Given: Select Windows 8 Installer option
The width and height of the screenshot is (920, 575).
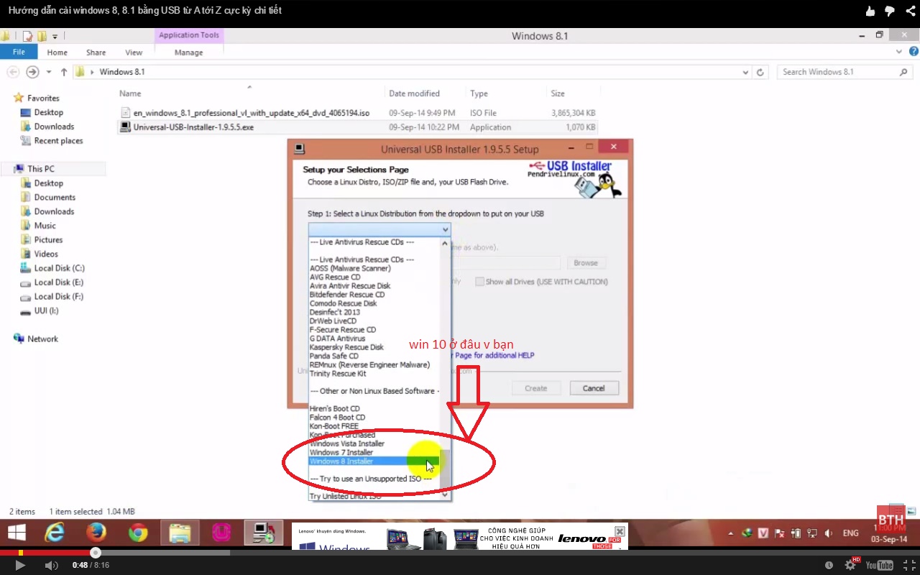Looking at the screenshot, I should click(x=374, y=461).
